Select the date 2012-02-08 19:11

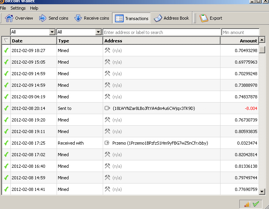tap(28, 131)
